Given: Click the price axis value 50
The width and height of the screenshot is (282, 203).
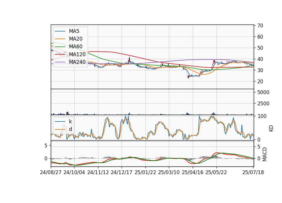Looking at the screenshot, I should 260,48.
